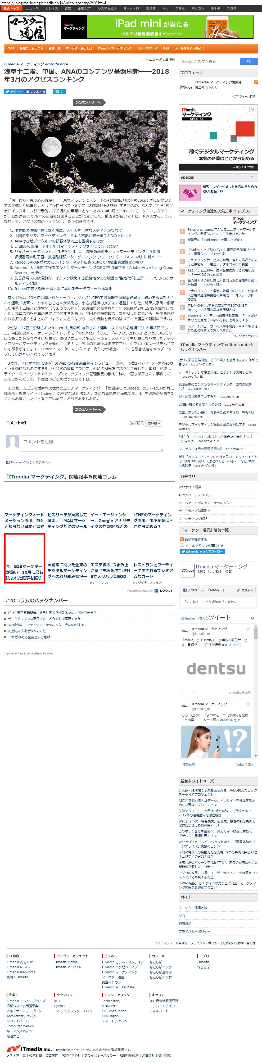Viewport: 262px width, 1063px height.
Task: Open the RSS feed icon beside ITmedia profile
Action: point(256,82)
